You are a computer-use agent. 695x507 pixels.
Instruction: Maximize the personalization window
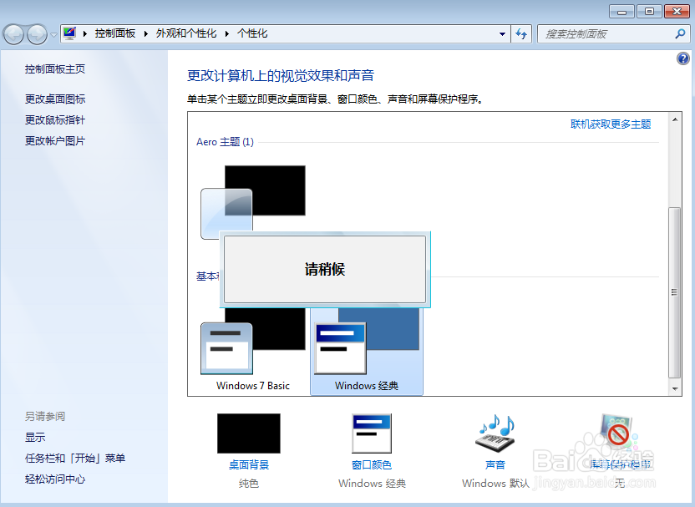649,12
